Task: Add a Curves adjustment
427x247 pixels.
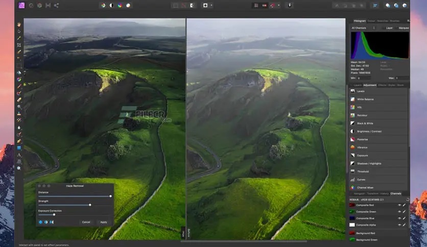Action: [378, 180]
